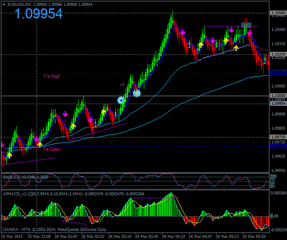
Task: Click the 1.09954 current price tag on axis
Action: point(278,104)
